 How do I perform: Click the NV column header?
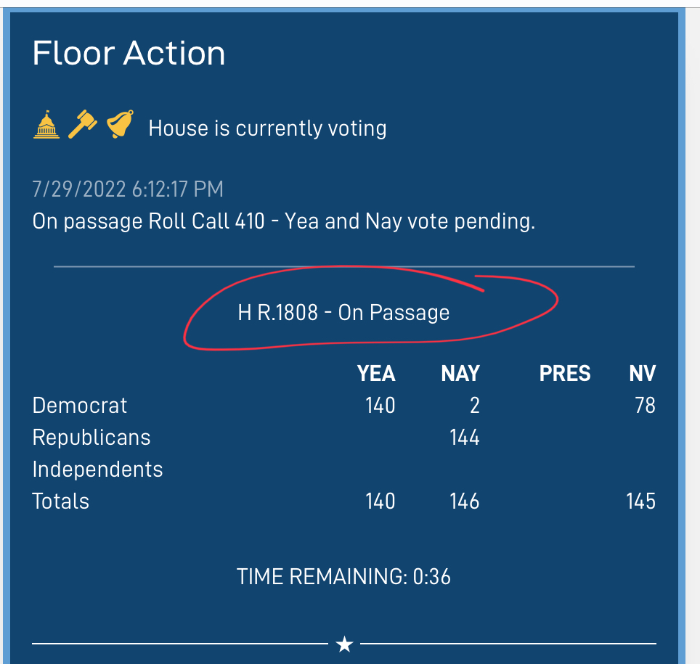[642, 374]
